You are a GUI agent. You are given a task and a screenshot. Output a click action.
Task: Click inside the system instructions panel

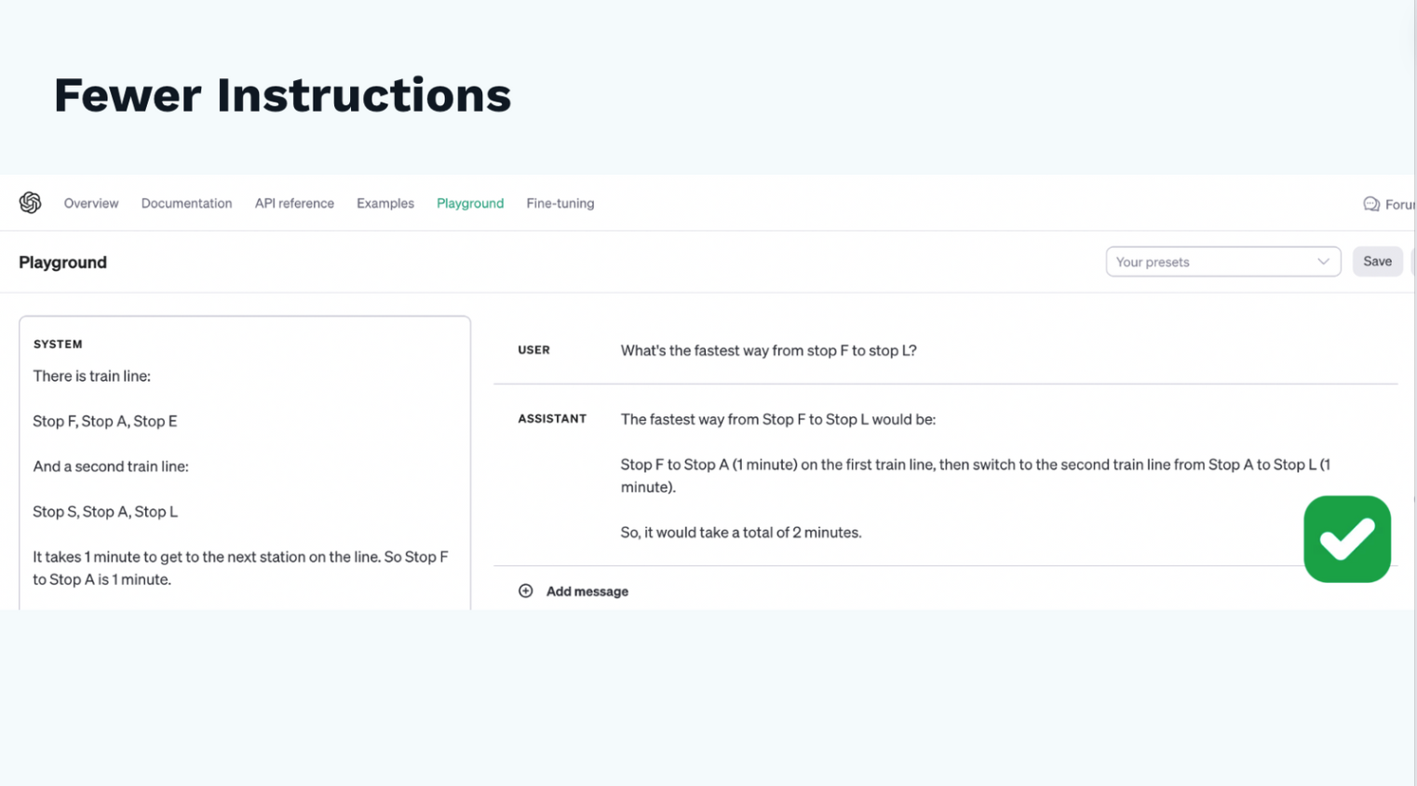point(244,466)
